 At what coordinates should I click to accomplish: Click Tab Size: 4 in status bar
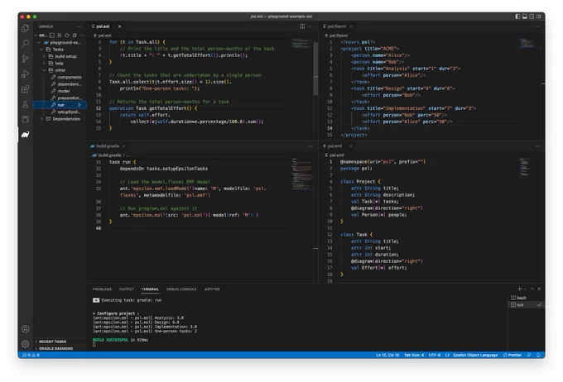click(x=414, y=355)
